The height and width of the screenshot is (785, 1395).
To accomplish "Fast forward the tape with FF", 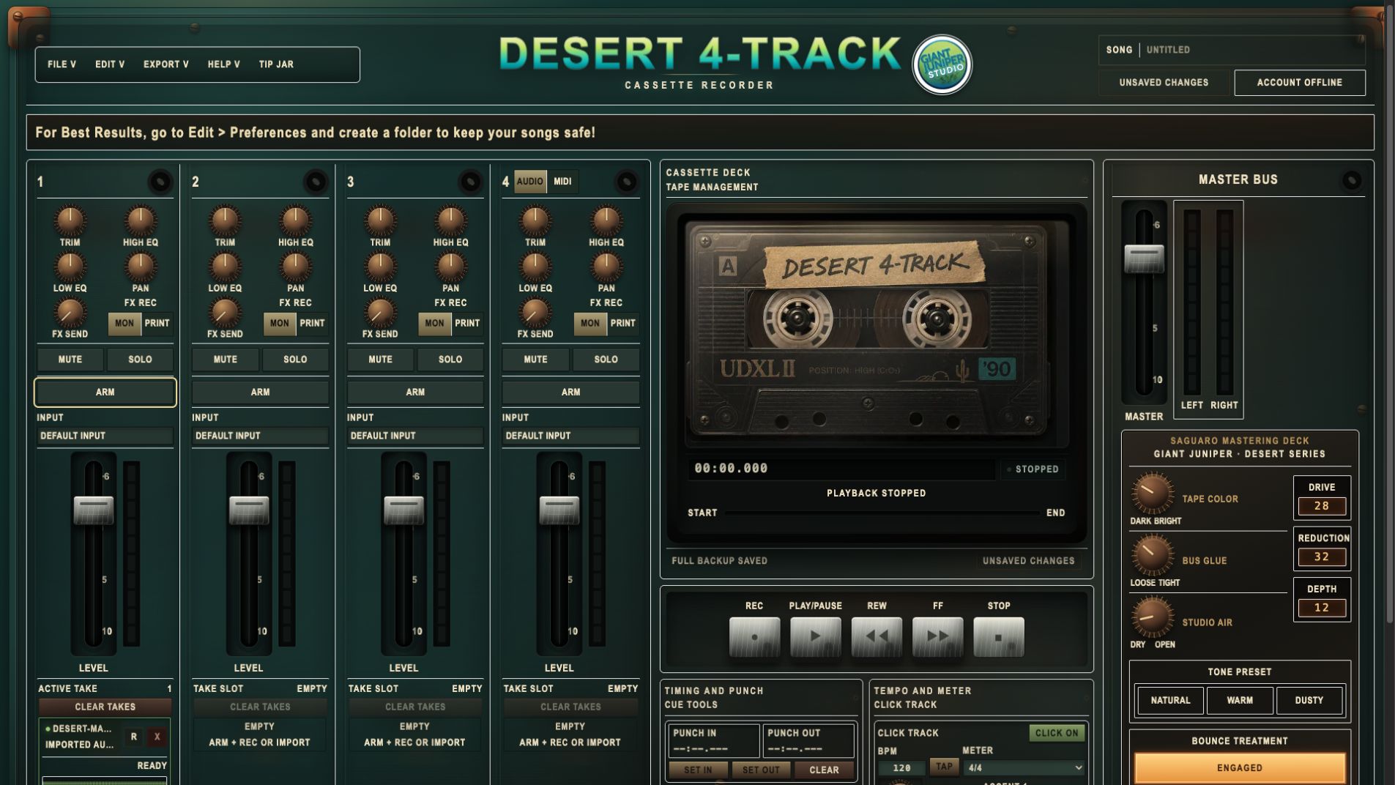I will [x=937, y=636].
